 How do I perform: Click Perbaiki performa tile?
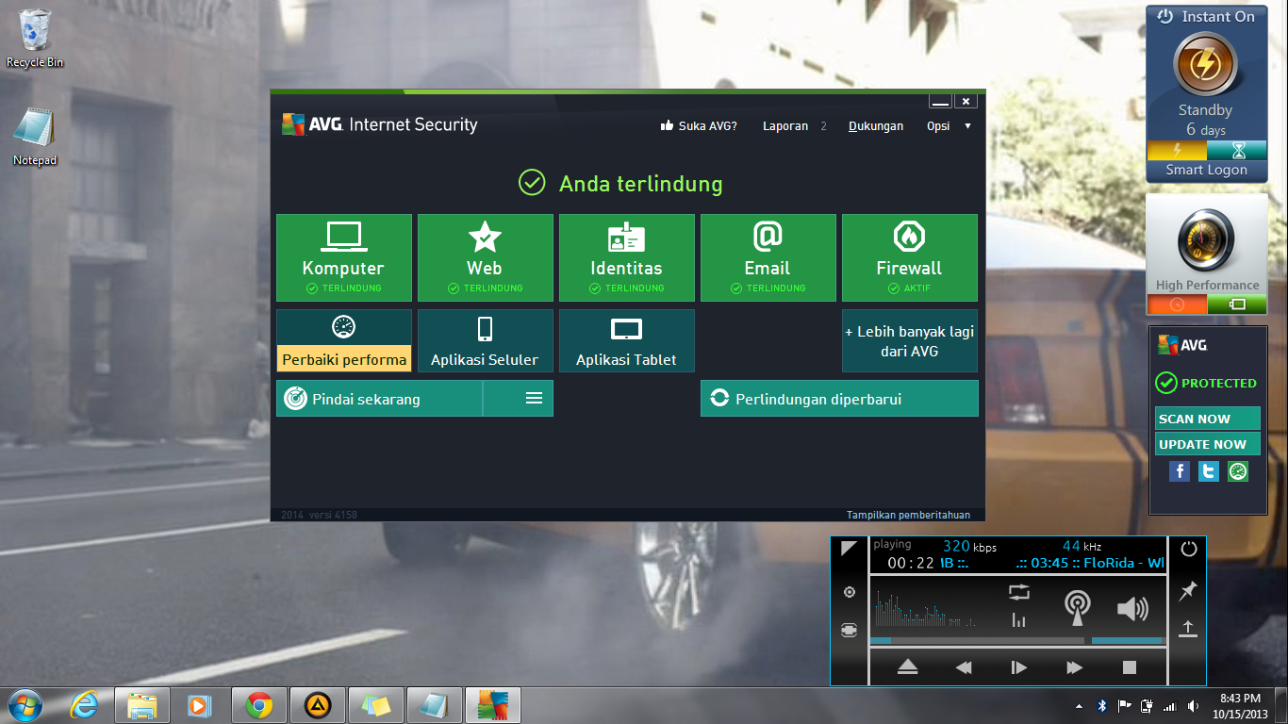[344, 340]
